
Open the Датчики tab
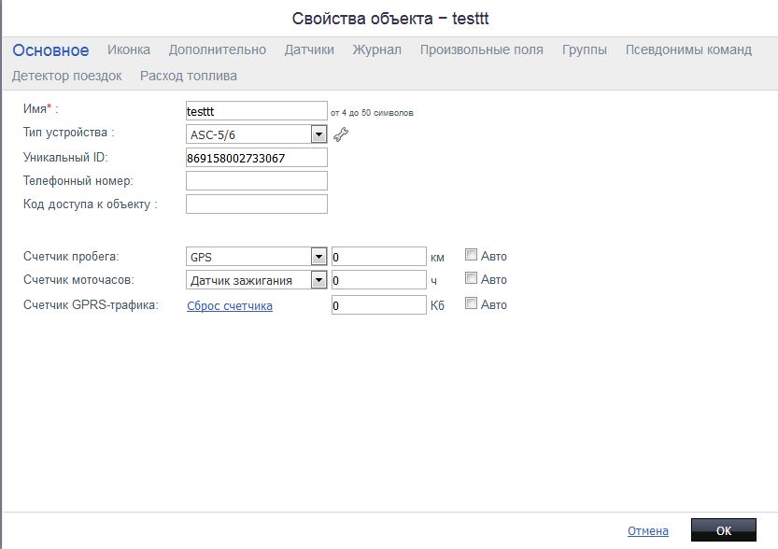[309, 50]
